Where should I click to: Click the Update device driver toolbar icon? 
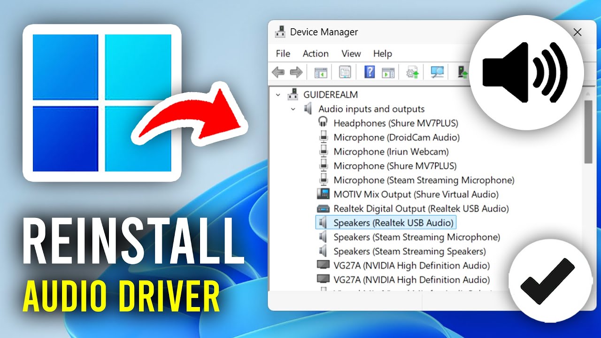point(413,72)
